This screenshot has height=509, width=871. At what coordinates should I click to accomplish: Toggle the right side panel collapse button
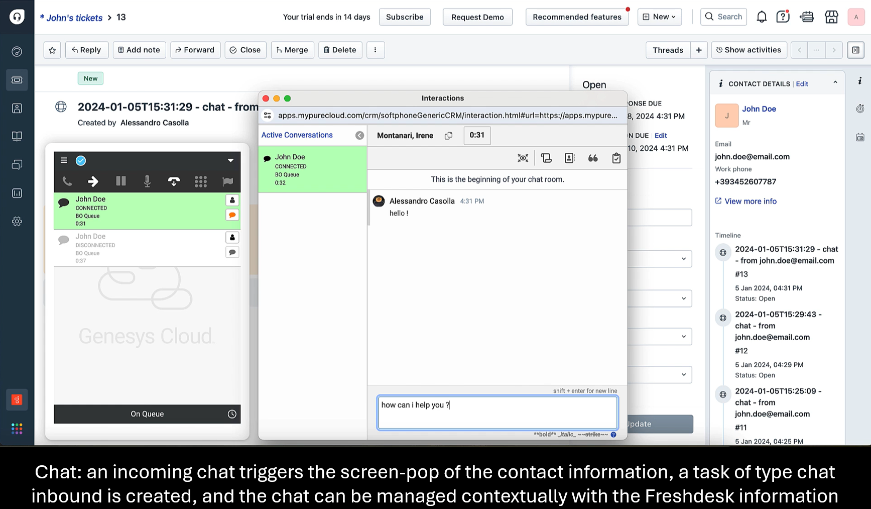[x=855, y=50]
